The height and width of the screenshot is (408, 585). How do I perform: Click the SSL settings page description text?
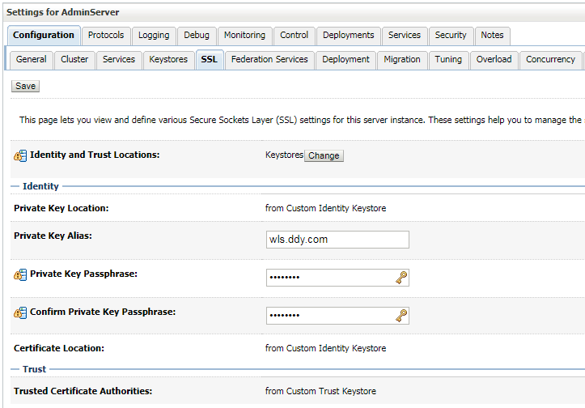click(x=302, y=120)
